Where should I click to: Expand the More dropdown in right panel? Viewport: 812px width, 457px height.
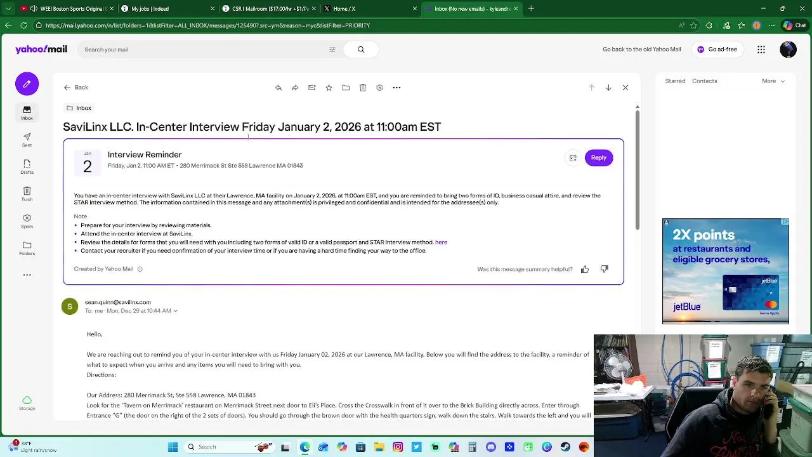pos(773,81)
